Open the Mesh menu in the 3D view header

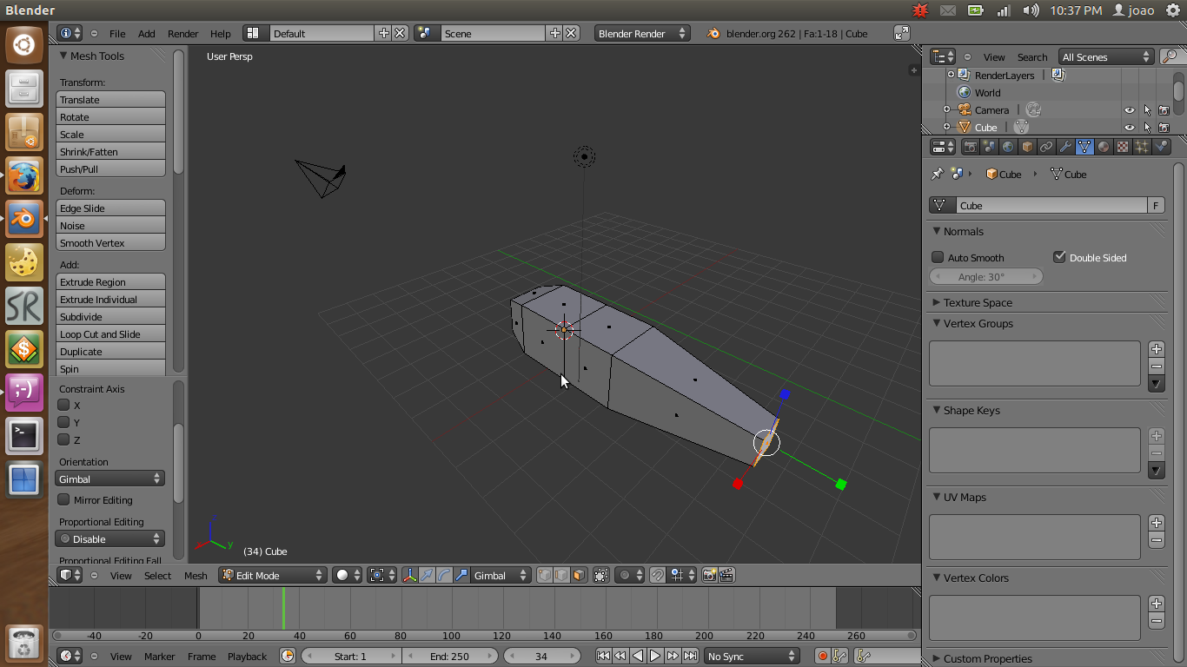(x=196, y=574)
